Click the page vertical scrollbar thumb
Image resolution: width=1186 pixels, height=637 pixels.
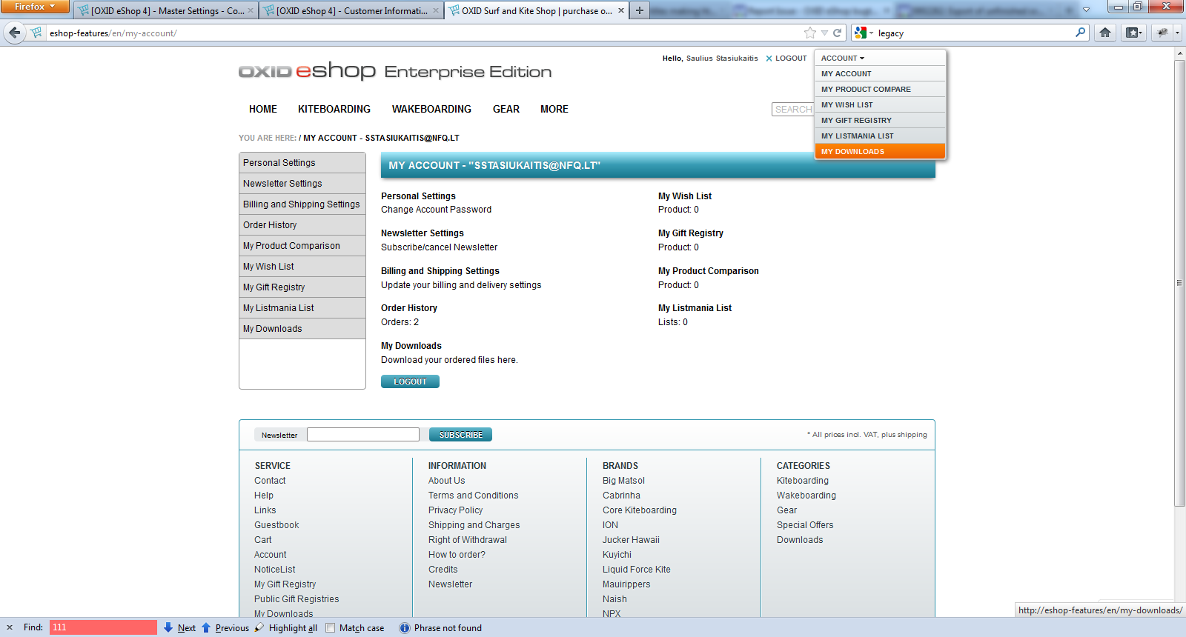point(1179,281)
